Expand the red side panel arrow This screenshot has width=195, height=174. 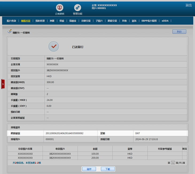(x=3, y=84)
